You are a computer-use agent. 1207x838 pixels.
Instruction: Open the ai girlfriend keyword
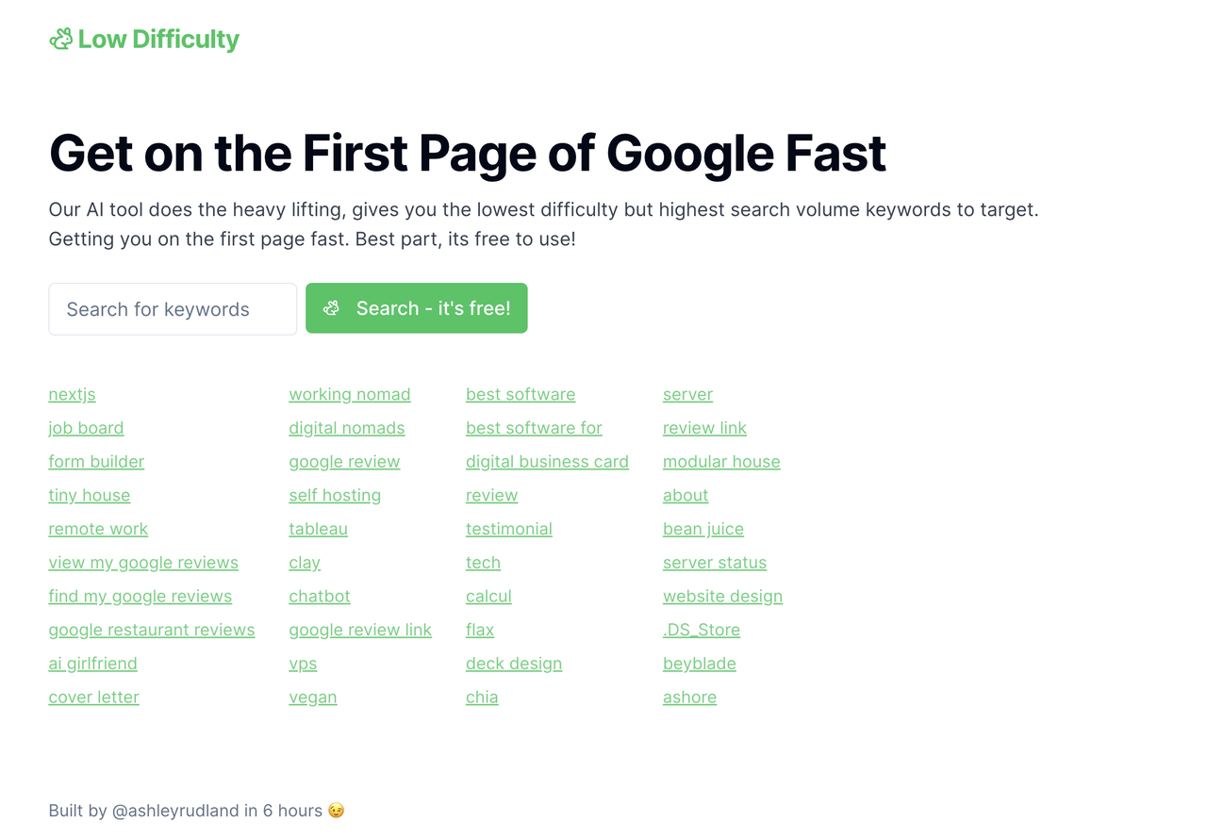pos(93,664)
